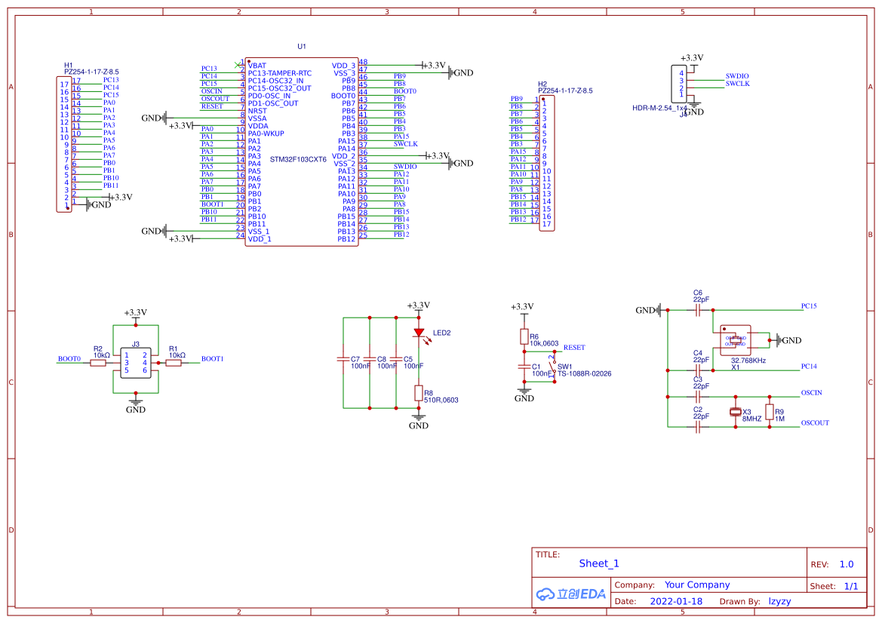
Task: Select the OSCIN net label near C3
Action: tap(812, 392)
